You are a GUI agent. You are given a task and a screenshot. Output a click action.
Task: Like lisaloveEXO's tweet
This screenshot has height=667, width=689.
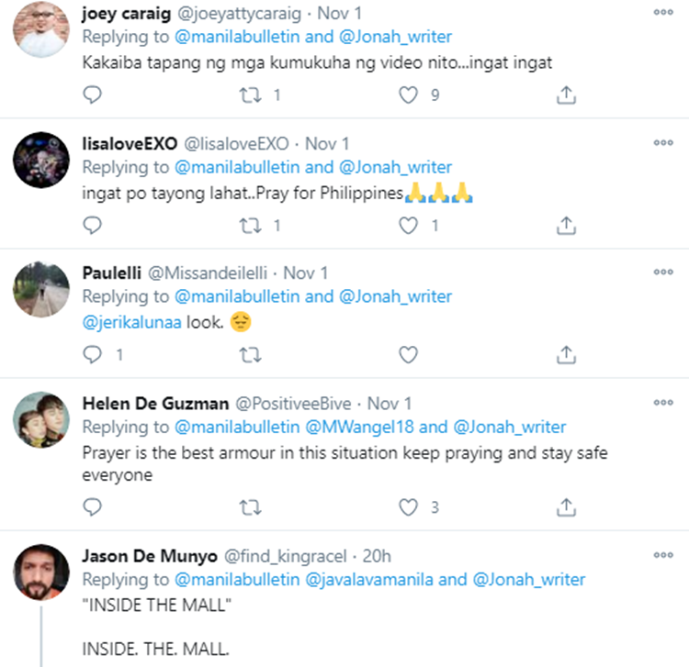pyautogui.click(x=408, y=225)
